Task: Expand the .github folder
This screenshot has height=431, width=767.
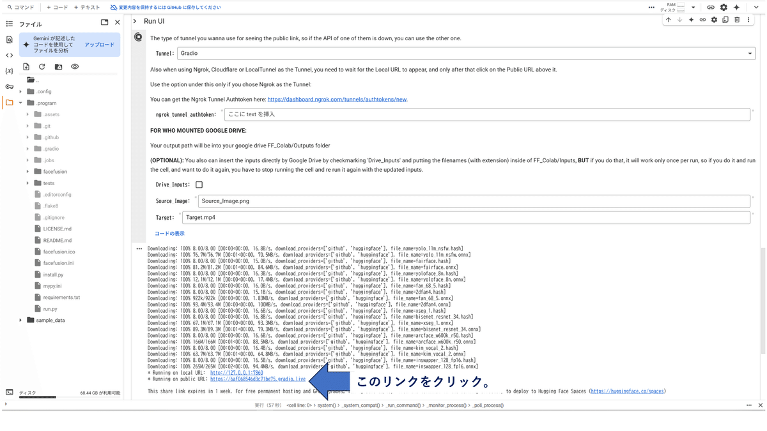Action: (27, 137)
